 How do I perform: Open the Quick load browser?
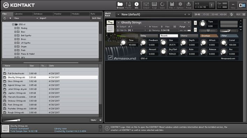[x=162, y=5]
